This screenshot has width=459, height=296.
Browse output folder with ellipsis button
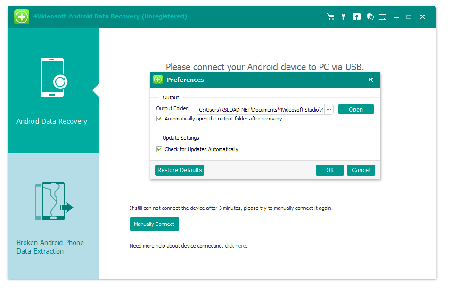329,110
